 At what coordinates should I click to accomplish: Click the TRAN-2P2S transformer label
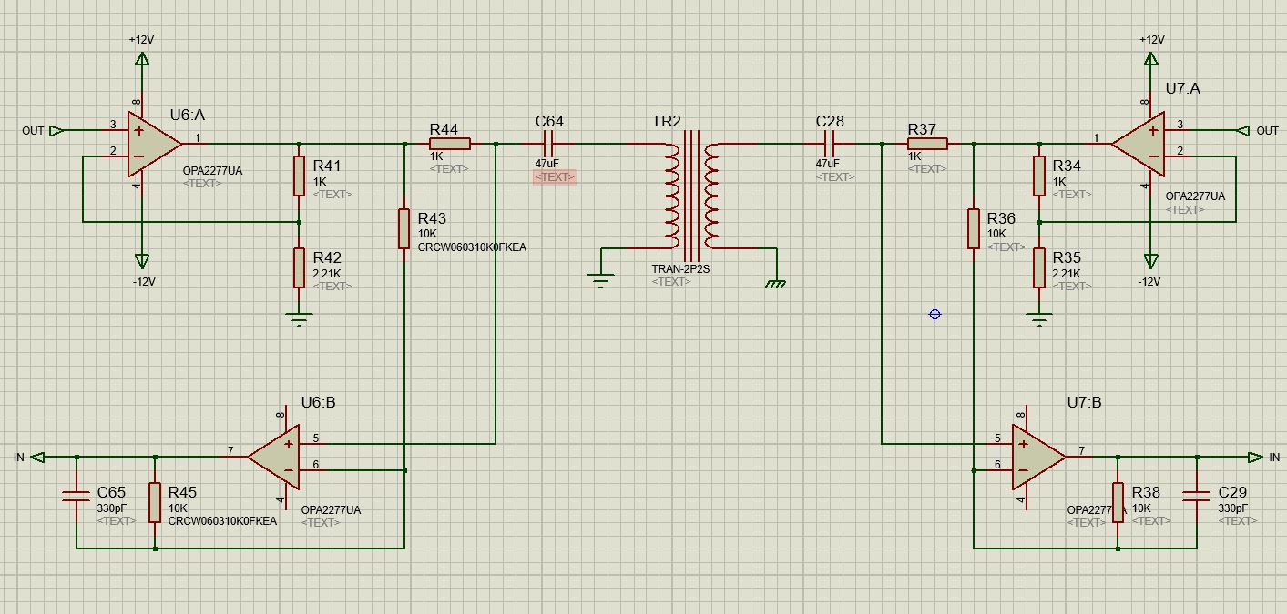coord(680,269)
